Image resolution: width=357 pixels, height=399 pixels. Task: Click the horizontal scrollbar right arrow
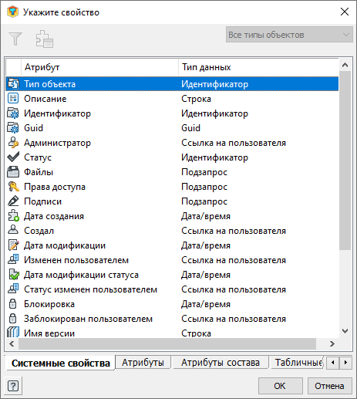coord(332,343)
